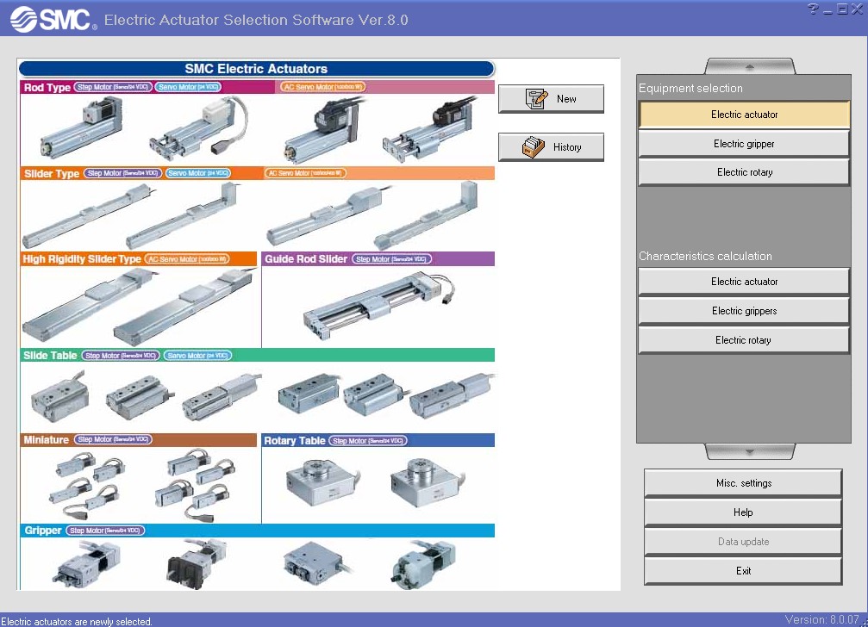This screenshot has height=627, width=868.
Task: Select Electric rotary under Equipment selection
Action: coord(744,172)
